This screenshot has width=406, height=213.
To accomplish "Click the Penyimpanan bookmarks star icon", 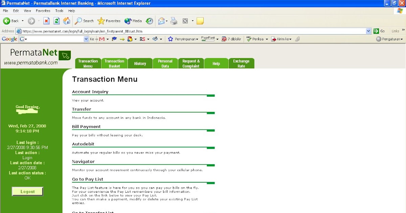I will click(171, 39).
